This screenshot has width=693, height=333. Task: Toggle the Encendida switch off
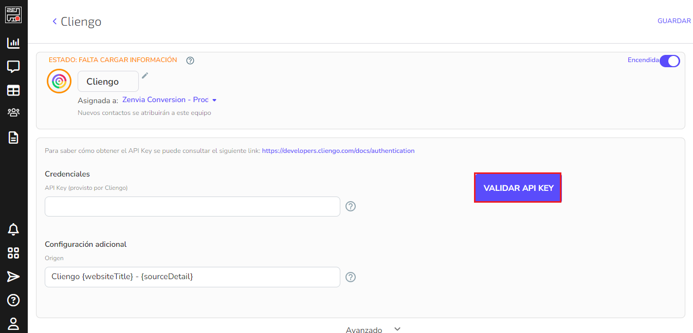(670, 61)
